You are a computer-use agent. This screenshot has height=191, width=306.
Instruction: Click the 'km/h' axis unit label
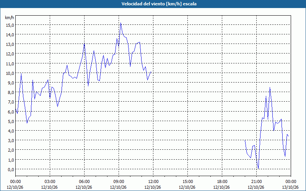click(9, 18)
